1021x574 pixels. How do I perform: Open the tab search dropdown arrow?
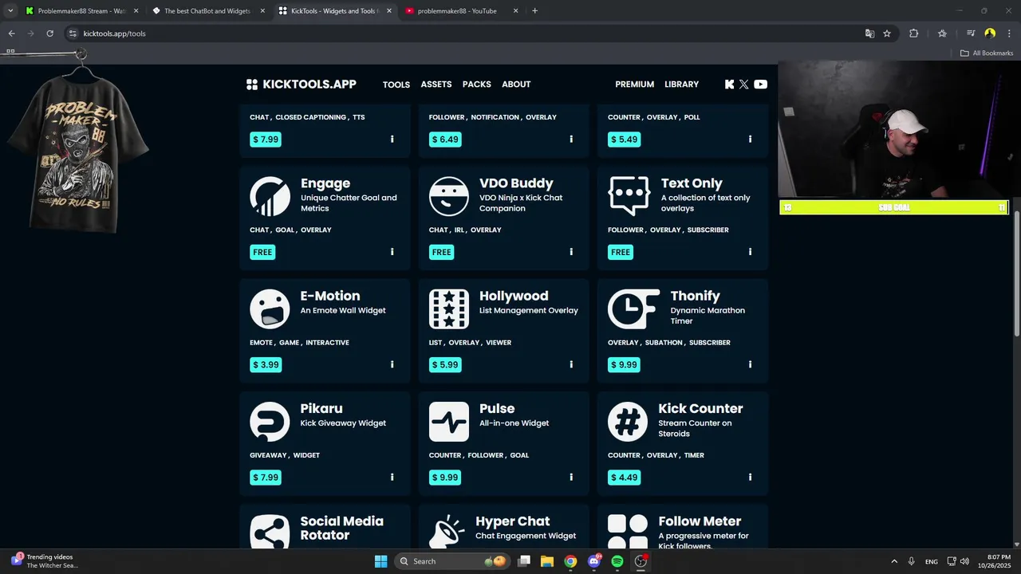[x=10, y=11]
